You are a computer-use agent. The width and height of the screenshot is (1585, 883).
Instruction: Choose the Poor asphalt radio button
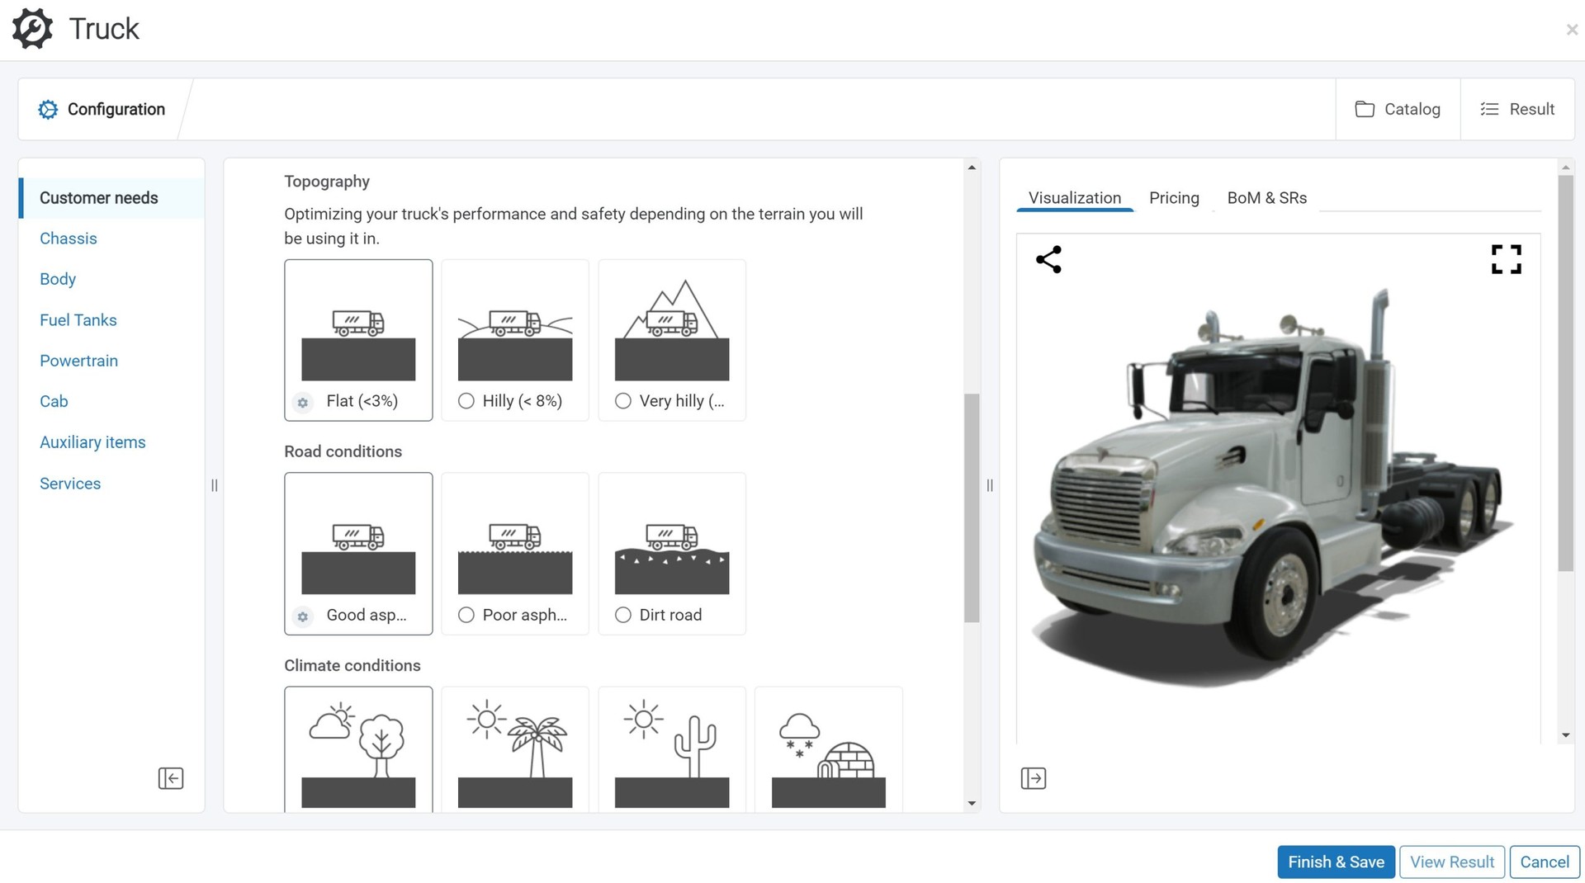click(x=466, y=615)
